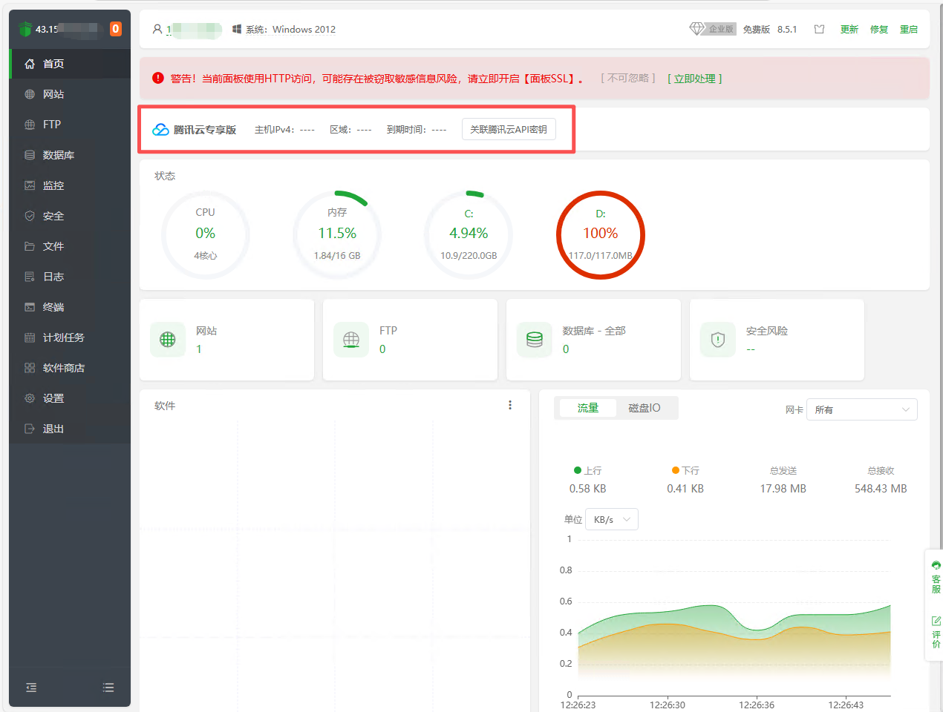Viewport: 943px width, 712px height.
Task: Open Software Store in sidebar
Action: [64, 368]
